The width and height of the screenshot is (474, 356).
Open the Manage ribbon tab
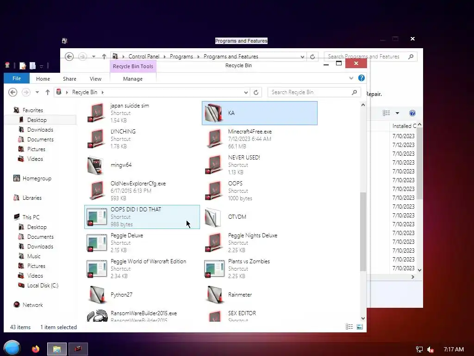133,79
